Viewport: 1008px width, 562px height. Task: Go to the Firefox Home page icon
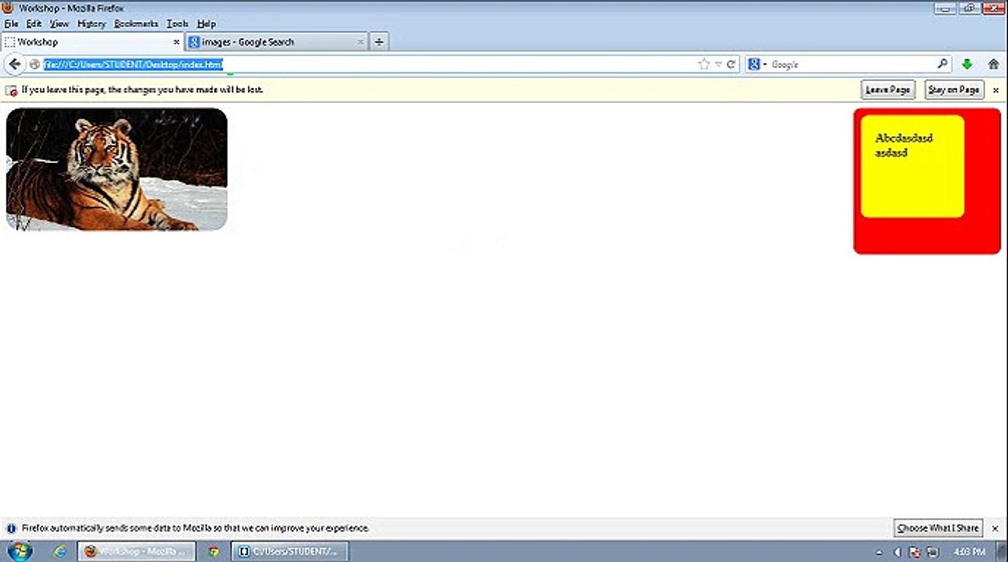point(994,65)
